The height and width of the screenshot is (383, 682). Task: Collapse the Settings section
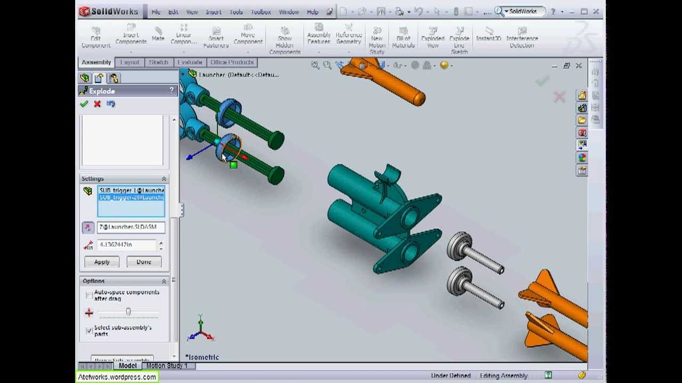(164, 179)
